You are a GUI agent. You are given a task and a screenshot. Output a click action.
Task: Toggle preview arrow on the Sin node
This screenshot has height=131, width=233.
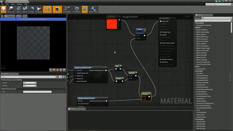121,66
